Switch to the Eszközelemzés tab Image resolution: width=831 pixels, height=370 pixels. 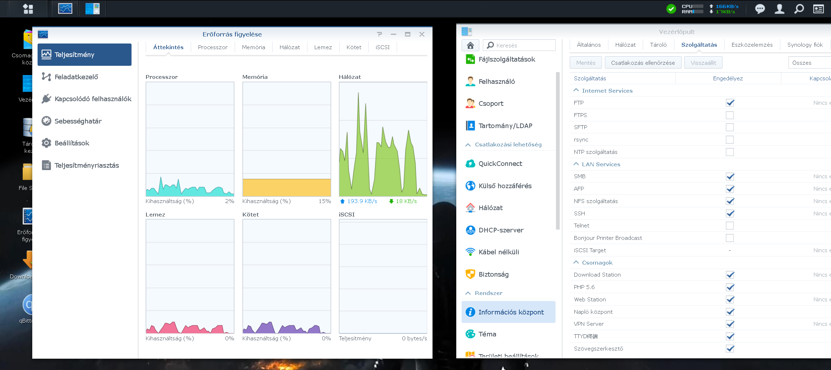[x=752, y=45]
